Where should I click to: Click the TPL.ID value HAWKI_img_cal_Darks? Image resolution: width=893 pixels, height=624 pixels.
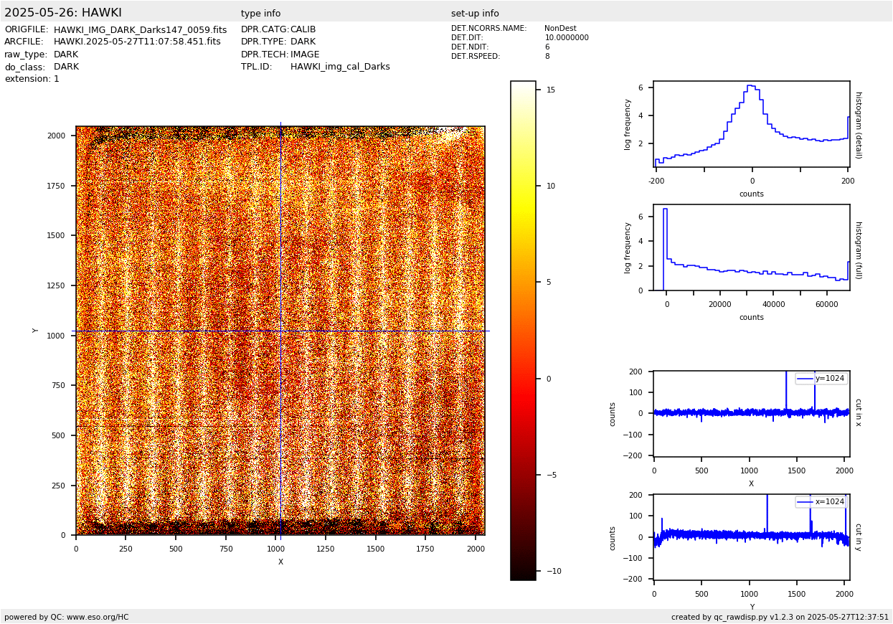tap(340, 67)
